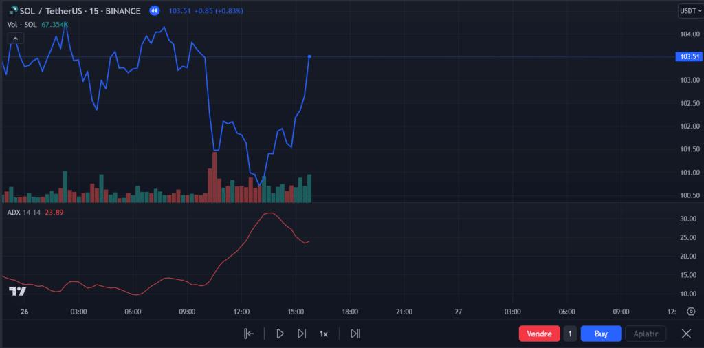The width and height of the screenshot is (704, 348).
Task: Click the 18:00 time axis label
Action: click(350, 311)
